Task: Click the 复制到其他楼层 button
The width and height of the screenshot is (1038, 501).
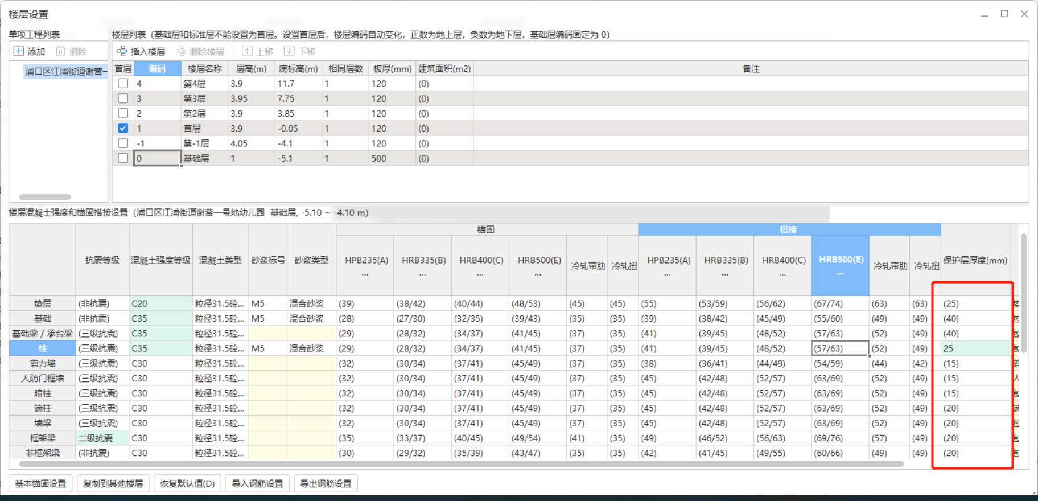Action: click(113, 483)
